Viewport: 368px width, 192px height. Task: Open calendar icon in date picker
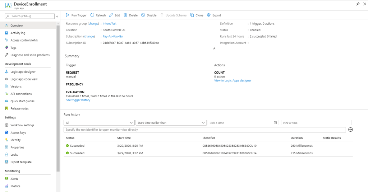tap(275, 123)
